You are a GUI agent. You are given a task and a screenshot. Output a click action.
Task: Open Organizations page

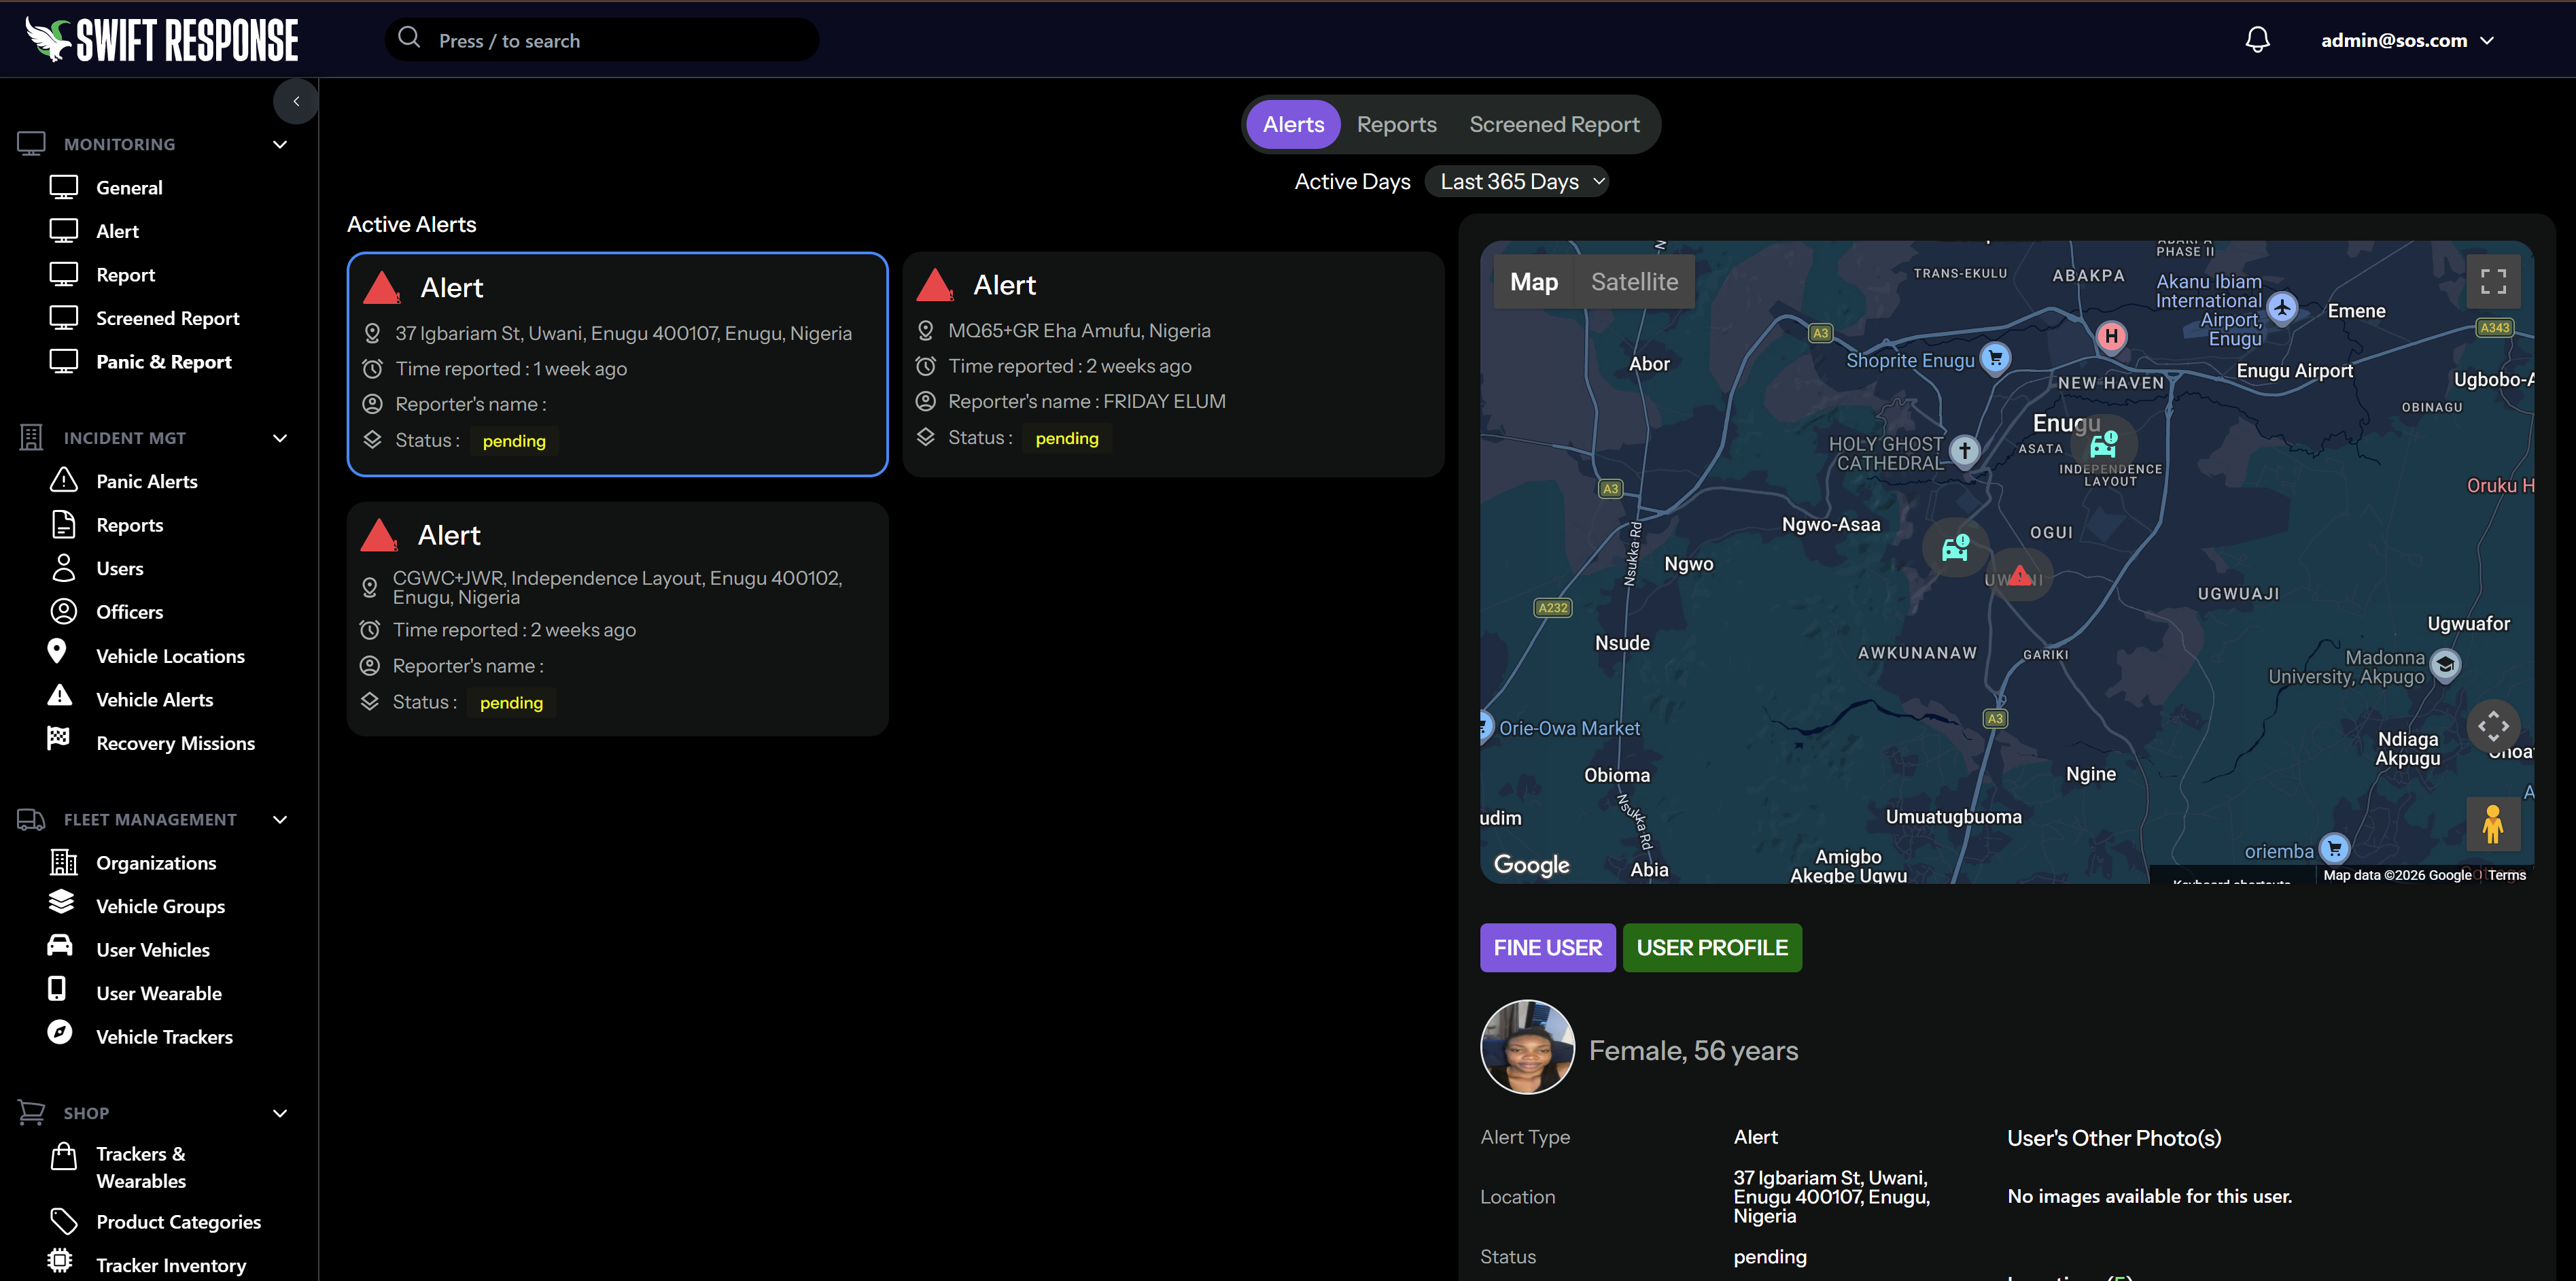pyautogui.click(x=156, y=862)
